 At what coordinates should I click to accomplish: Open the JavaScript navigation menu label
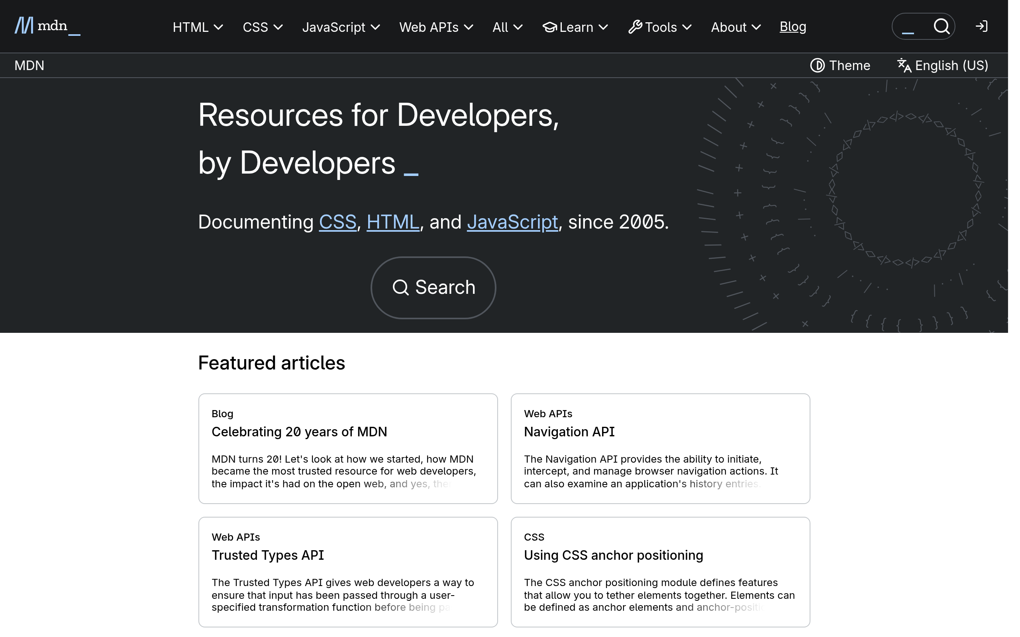coord(333,27)
